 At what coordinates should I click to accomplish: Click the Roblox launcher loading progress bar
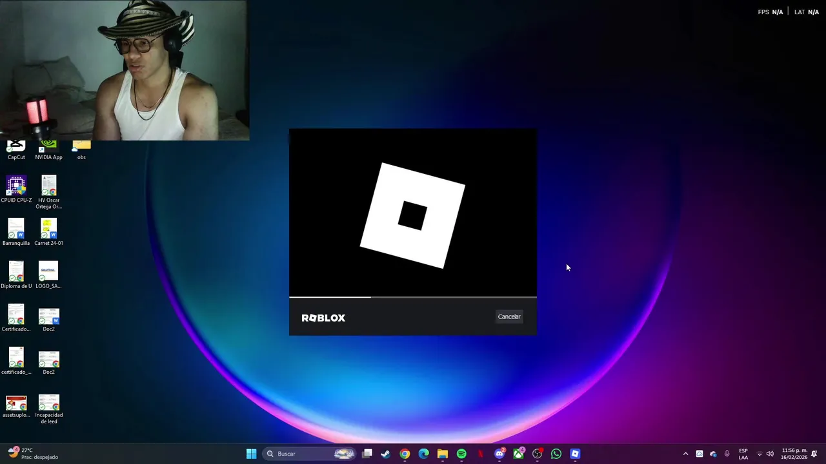[413, 297]
